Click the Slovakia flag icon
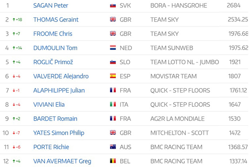The width and height of the screenshot is (252, 167). pyautogui.click(x=113, y=6)
